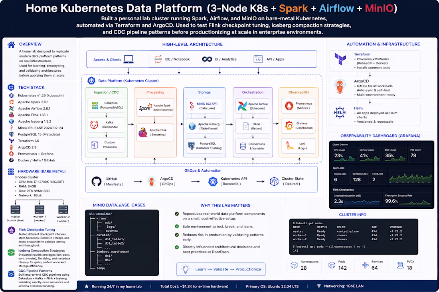The image size is (439, 292).
Task: Click the MinIO (S3 API) flamingo icon
Action: coord(192,106)
